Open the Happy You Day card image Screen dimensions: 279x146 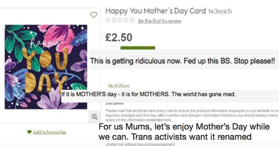[x=45, y=67]
